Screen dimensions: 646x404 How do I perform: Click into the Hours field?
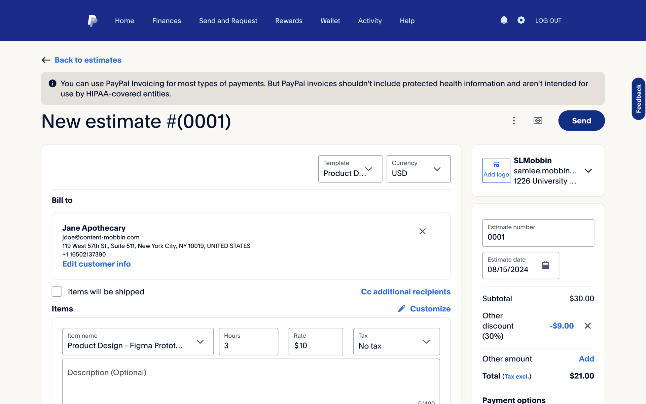(248, 341)
